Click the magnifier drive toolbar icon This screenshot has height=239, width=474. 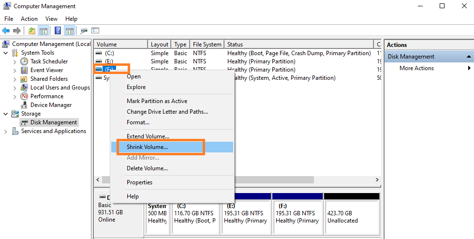(84, 30)
